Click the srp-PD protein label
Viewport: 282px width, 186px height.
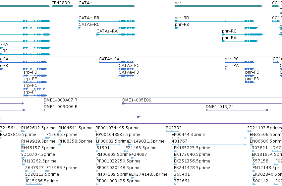(x=30, y=72)
